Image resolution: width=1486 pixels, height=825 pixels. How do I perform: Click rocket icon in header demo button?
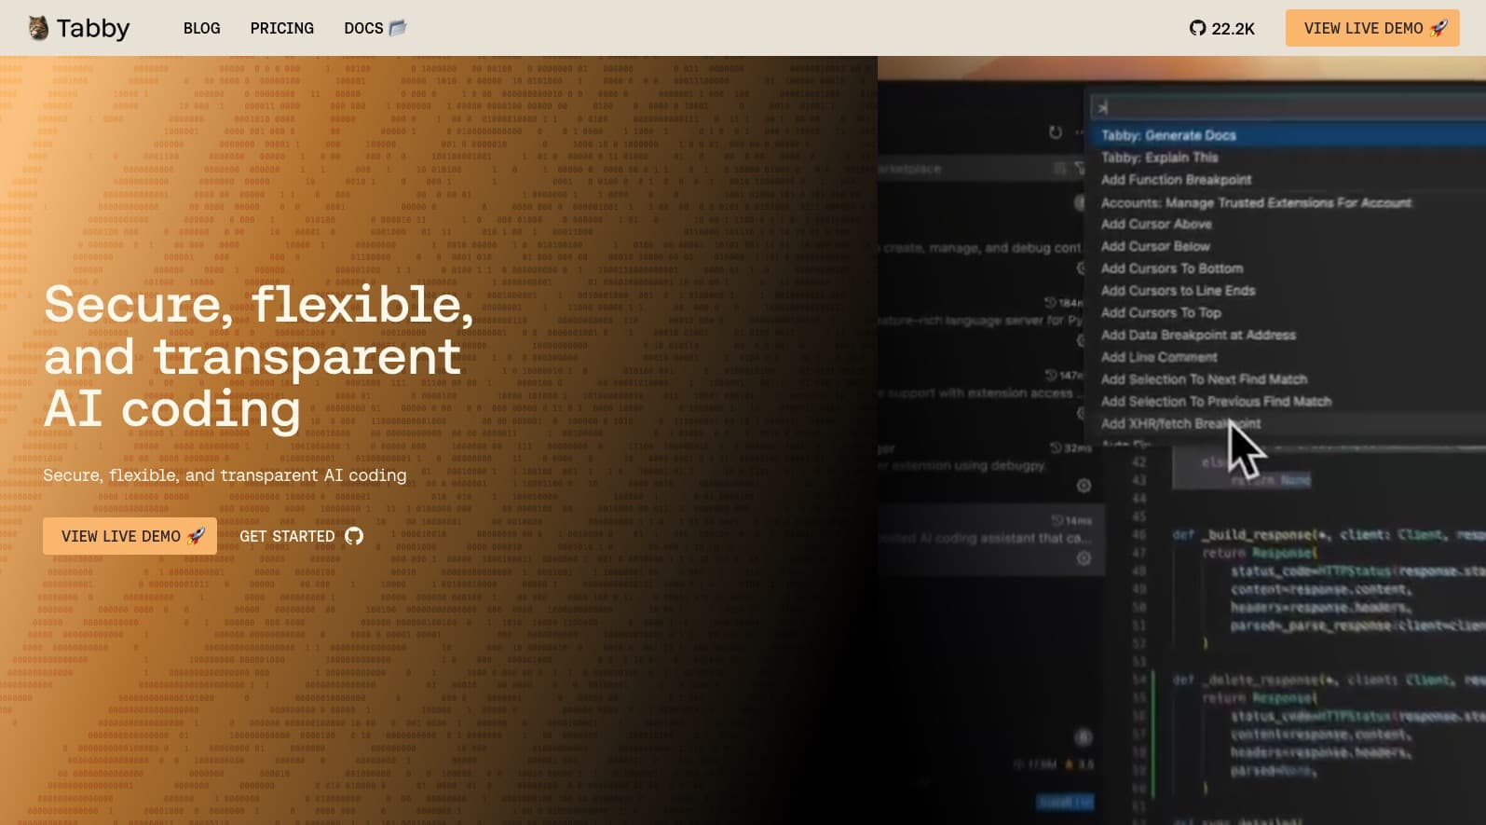point(1438,28)
